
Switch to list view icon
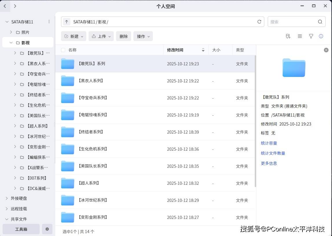point(300,36)
